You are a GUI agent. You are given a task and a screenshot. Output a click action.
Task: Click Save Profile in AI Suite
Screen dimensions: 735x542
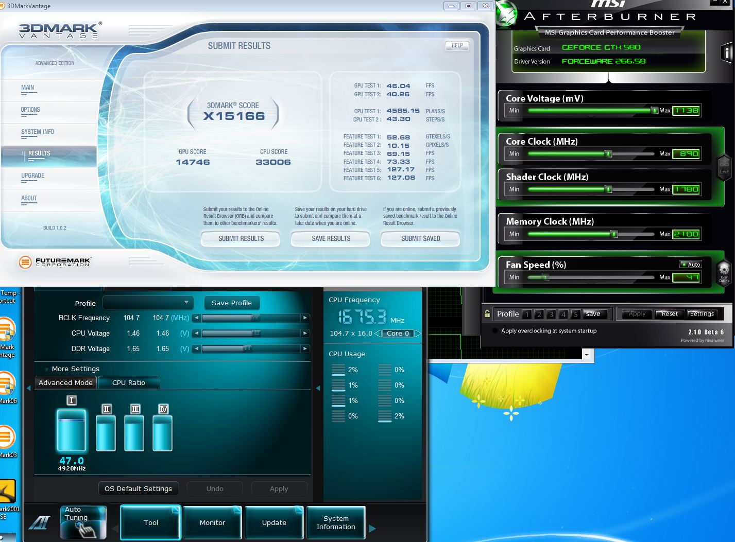232,303
